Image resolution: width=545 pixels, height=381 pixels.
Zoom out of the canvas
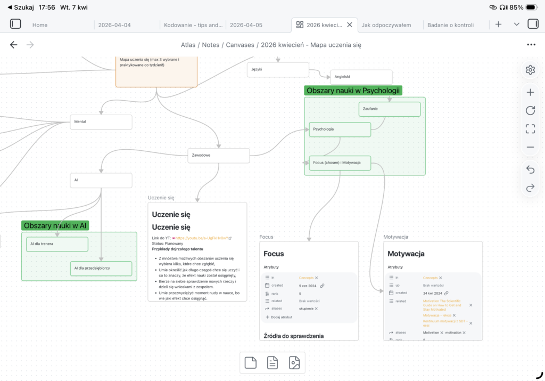tap(530, 147)
